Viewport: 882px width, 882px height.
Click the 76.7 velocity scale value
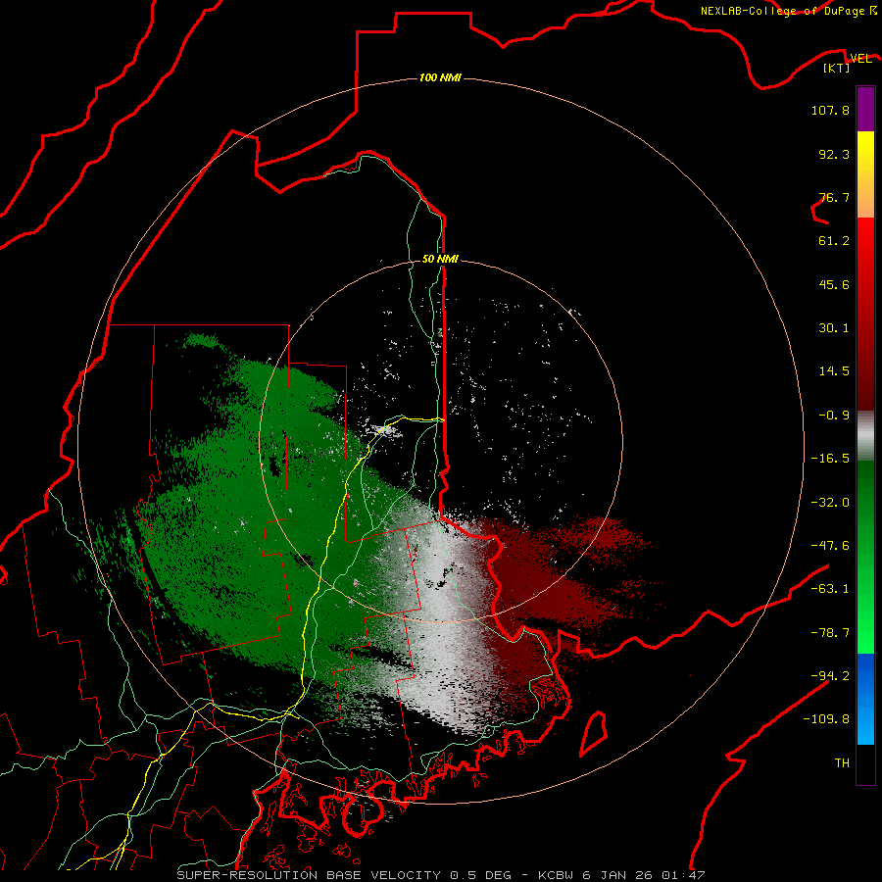(834, 197)
